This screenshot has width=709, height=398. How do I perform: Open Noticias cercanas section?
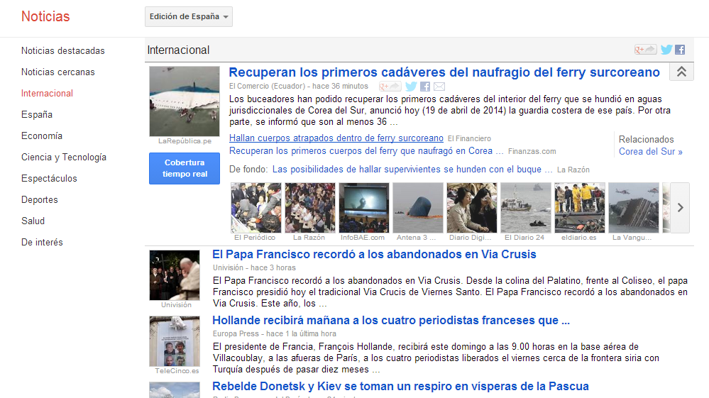tap(58, 72)
